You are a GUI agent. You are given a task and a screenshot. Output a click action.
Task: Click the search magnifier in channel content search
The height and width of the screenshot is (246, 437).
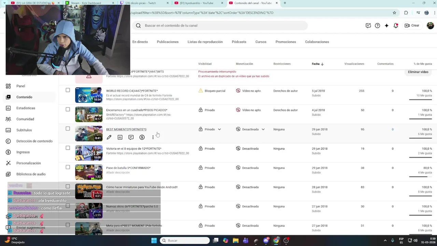[x=138, y=26]
